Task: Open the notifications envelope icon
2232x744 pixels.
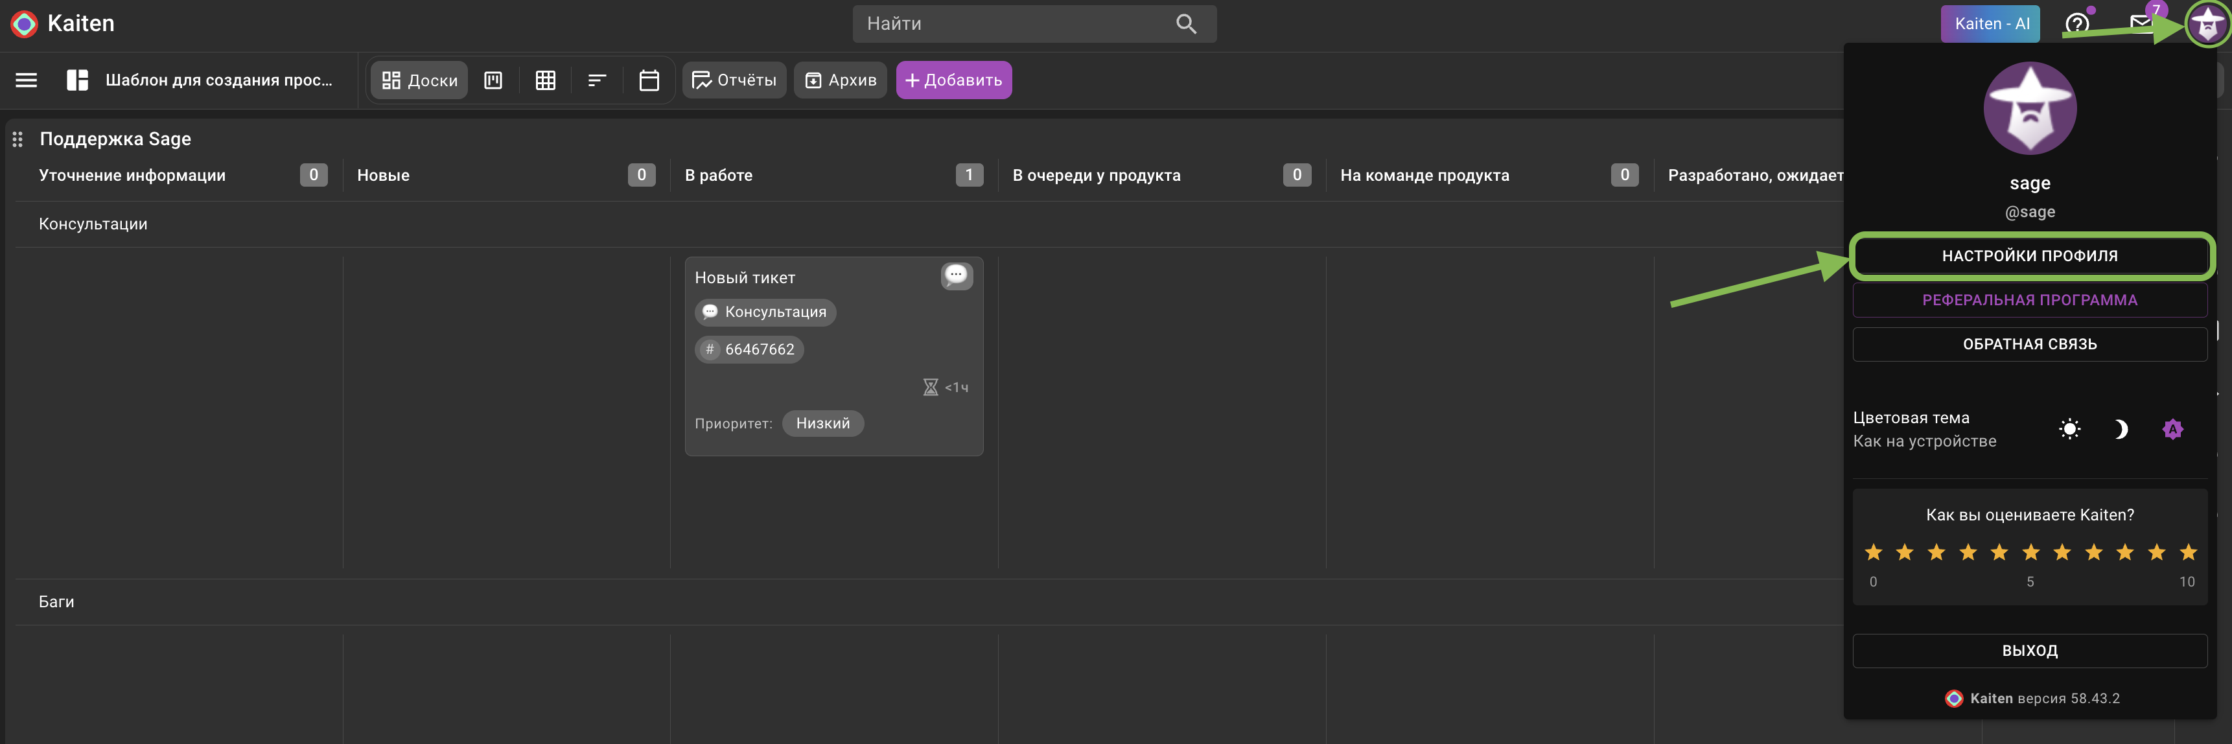Action: [2139, 23]
